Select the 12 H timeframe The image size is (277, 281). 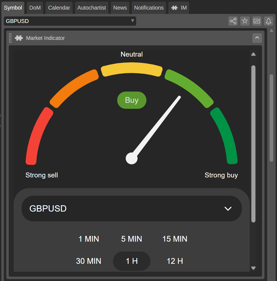175,261
